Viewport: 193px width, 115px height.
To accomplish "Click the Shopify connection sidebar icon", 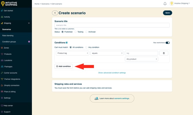I will click(2, 85).
